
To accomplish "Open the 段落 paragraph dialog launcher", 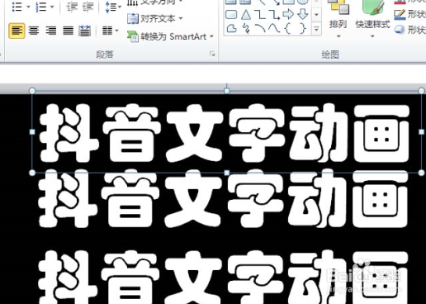I will (x=212, y=54).
